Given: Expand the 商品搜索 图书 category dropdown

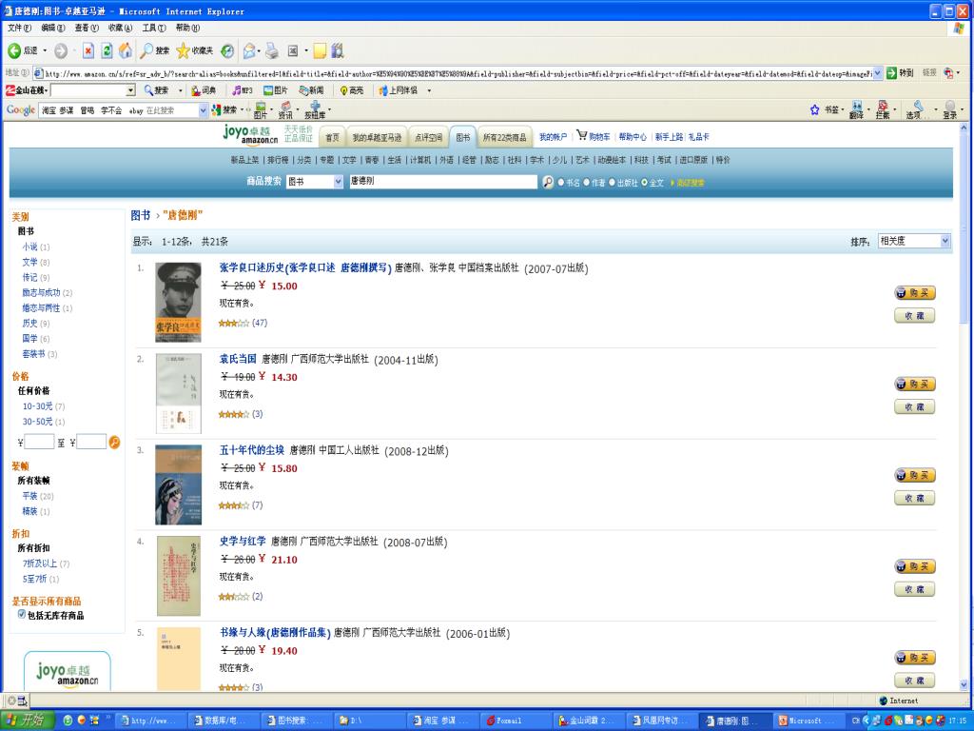Looking at the screenshot, I should [x=338, y=182].
